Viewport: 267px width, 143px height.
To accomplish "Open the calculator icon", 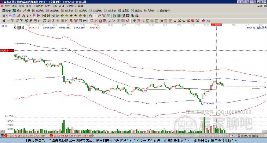I will click(x=119, y=16).
